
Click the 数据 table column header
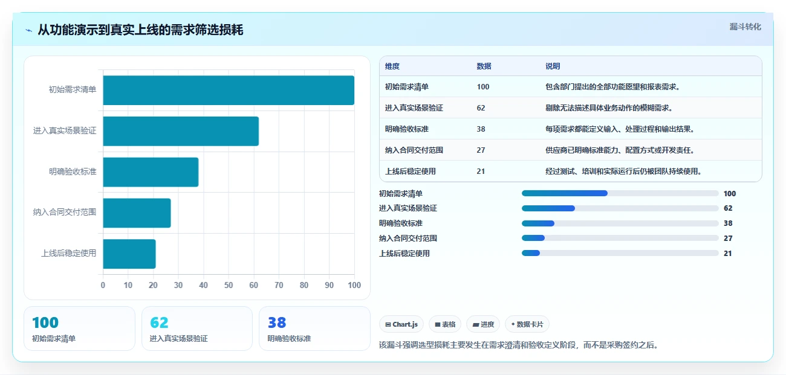[484, 66]
